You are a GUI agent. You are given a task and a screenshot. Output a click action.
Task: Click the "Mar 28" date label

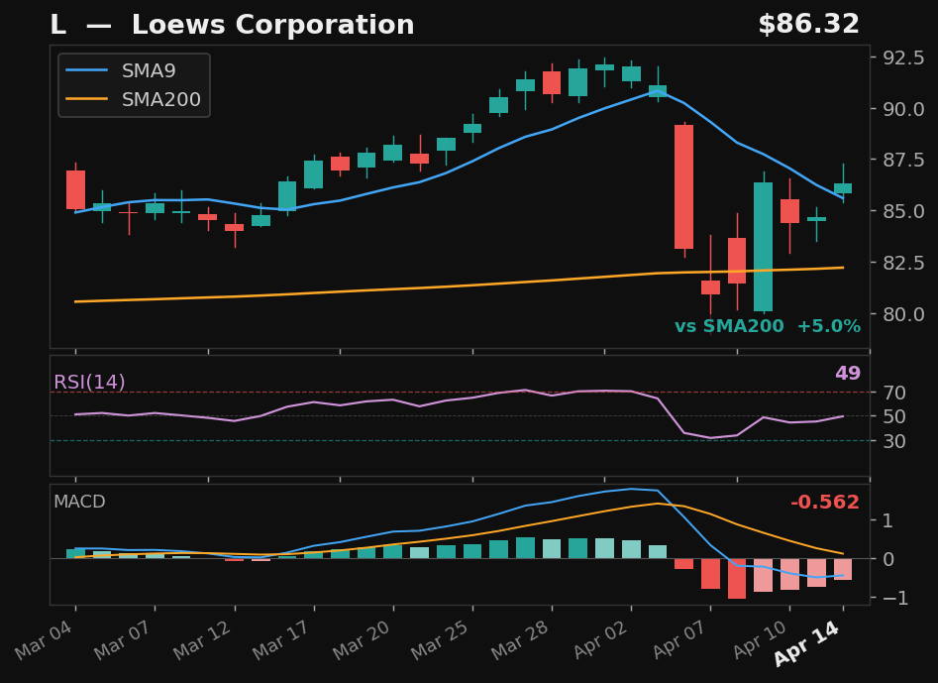pos(521,640)
